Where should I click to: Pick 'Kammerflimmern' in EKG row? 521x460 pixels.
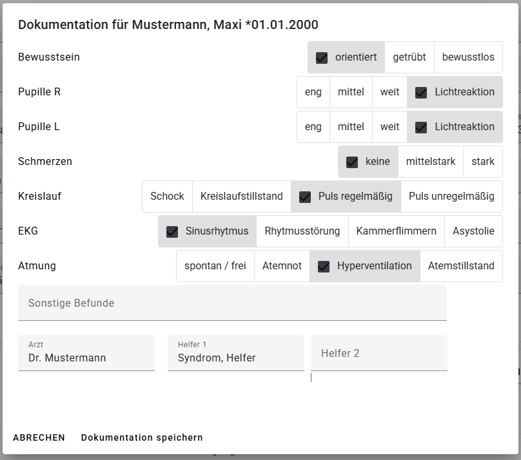(396, 231)
